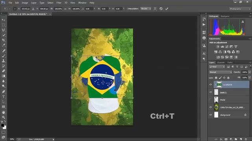
Task: Open the Filter menu
Action: (x=59, y=3)
